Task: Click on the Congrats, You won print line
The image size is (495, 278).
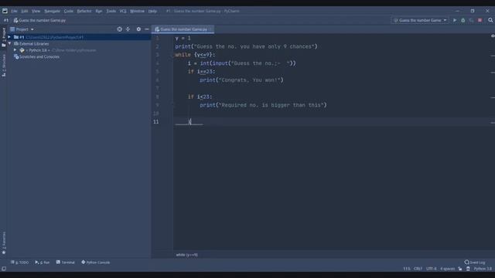Action: 241,80
